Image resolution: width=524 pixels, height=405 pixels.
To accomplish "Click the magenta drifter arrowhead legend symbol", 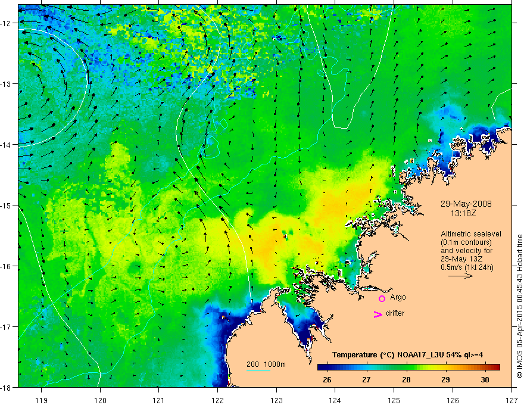I will click(378, 314).
